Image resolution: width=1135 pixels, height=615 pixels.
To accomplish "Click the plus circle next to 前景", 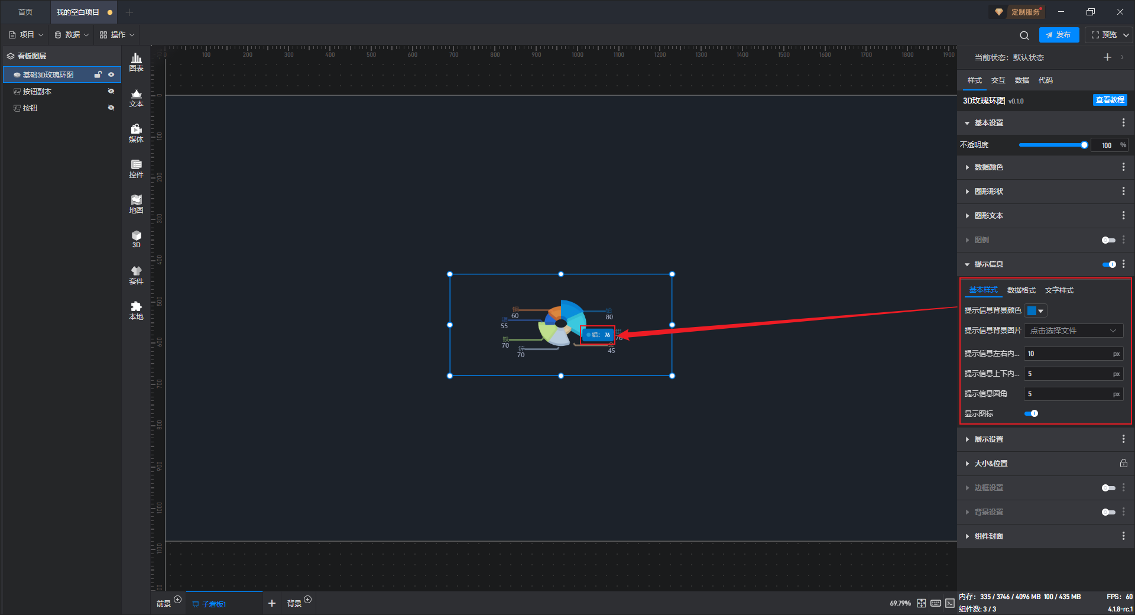I will click(177, 600).
